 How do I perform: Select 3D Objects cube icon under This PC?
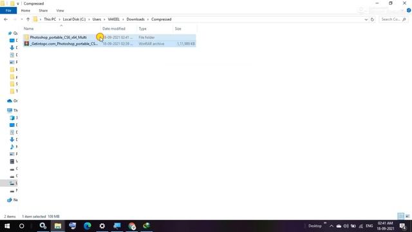click(x=12, y=117)
